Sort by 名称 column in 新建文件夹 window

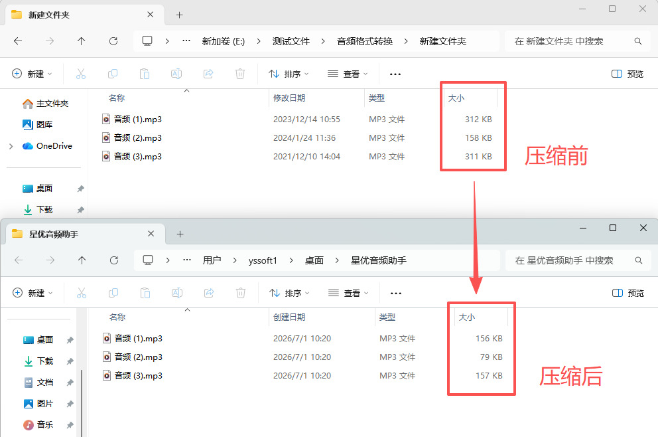point(117,98)
